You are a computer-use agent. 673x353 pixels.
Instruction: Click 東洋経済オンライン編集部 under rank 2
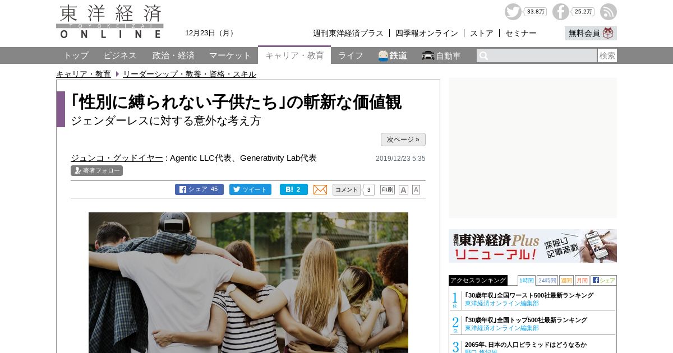pos(502,328)
